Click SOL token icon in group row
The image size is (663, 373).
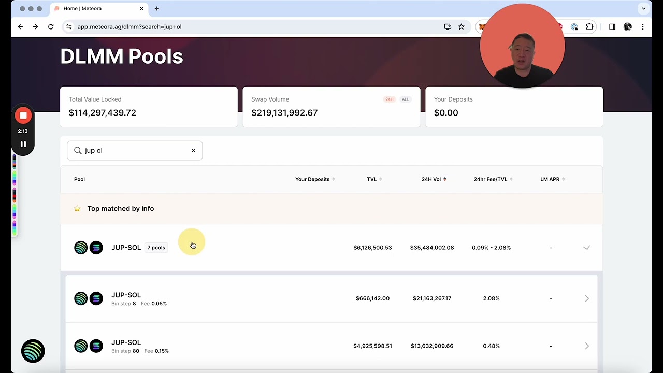click(x=96, y=248)
